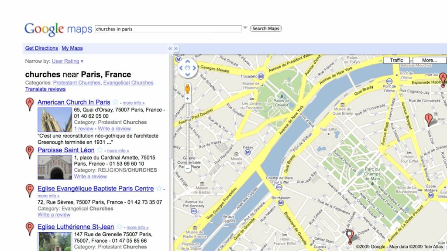Screen dimensions: 447x251
Task: Click the results panel vertical scrollbar
Action: (171, 108)
